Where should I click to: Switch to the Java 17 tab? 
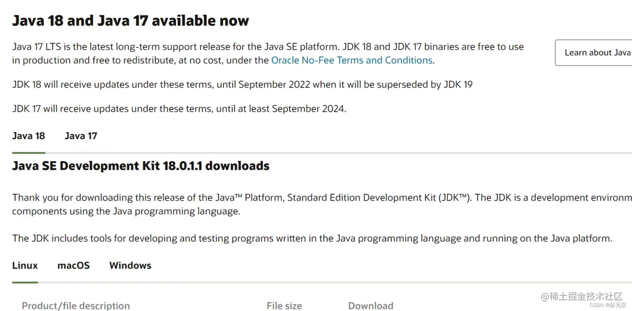point(81,136)
